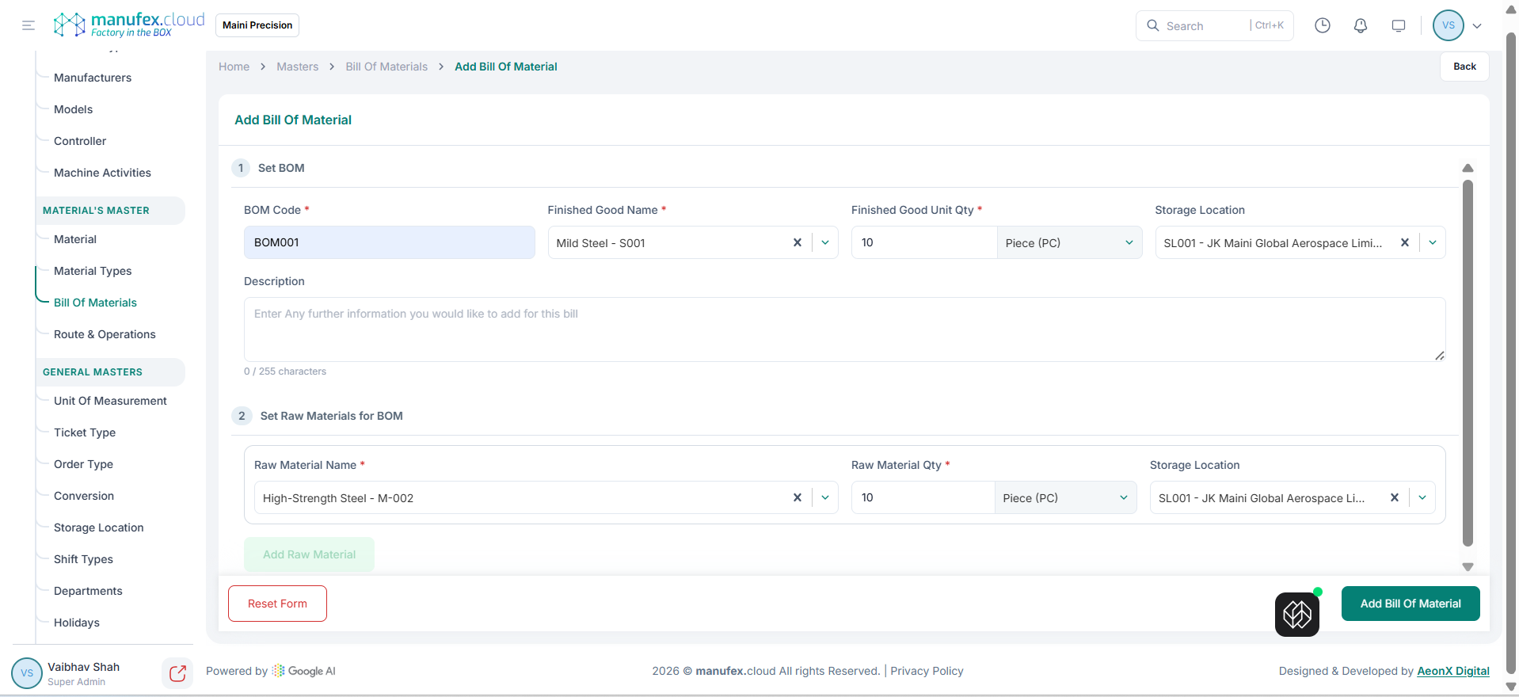Focus the Search box in header

[1215, 25]
